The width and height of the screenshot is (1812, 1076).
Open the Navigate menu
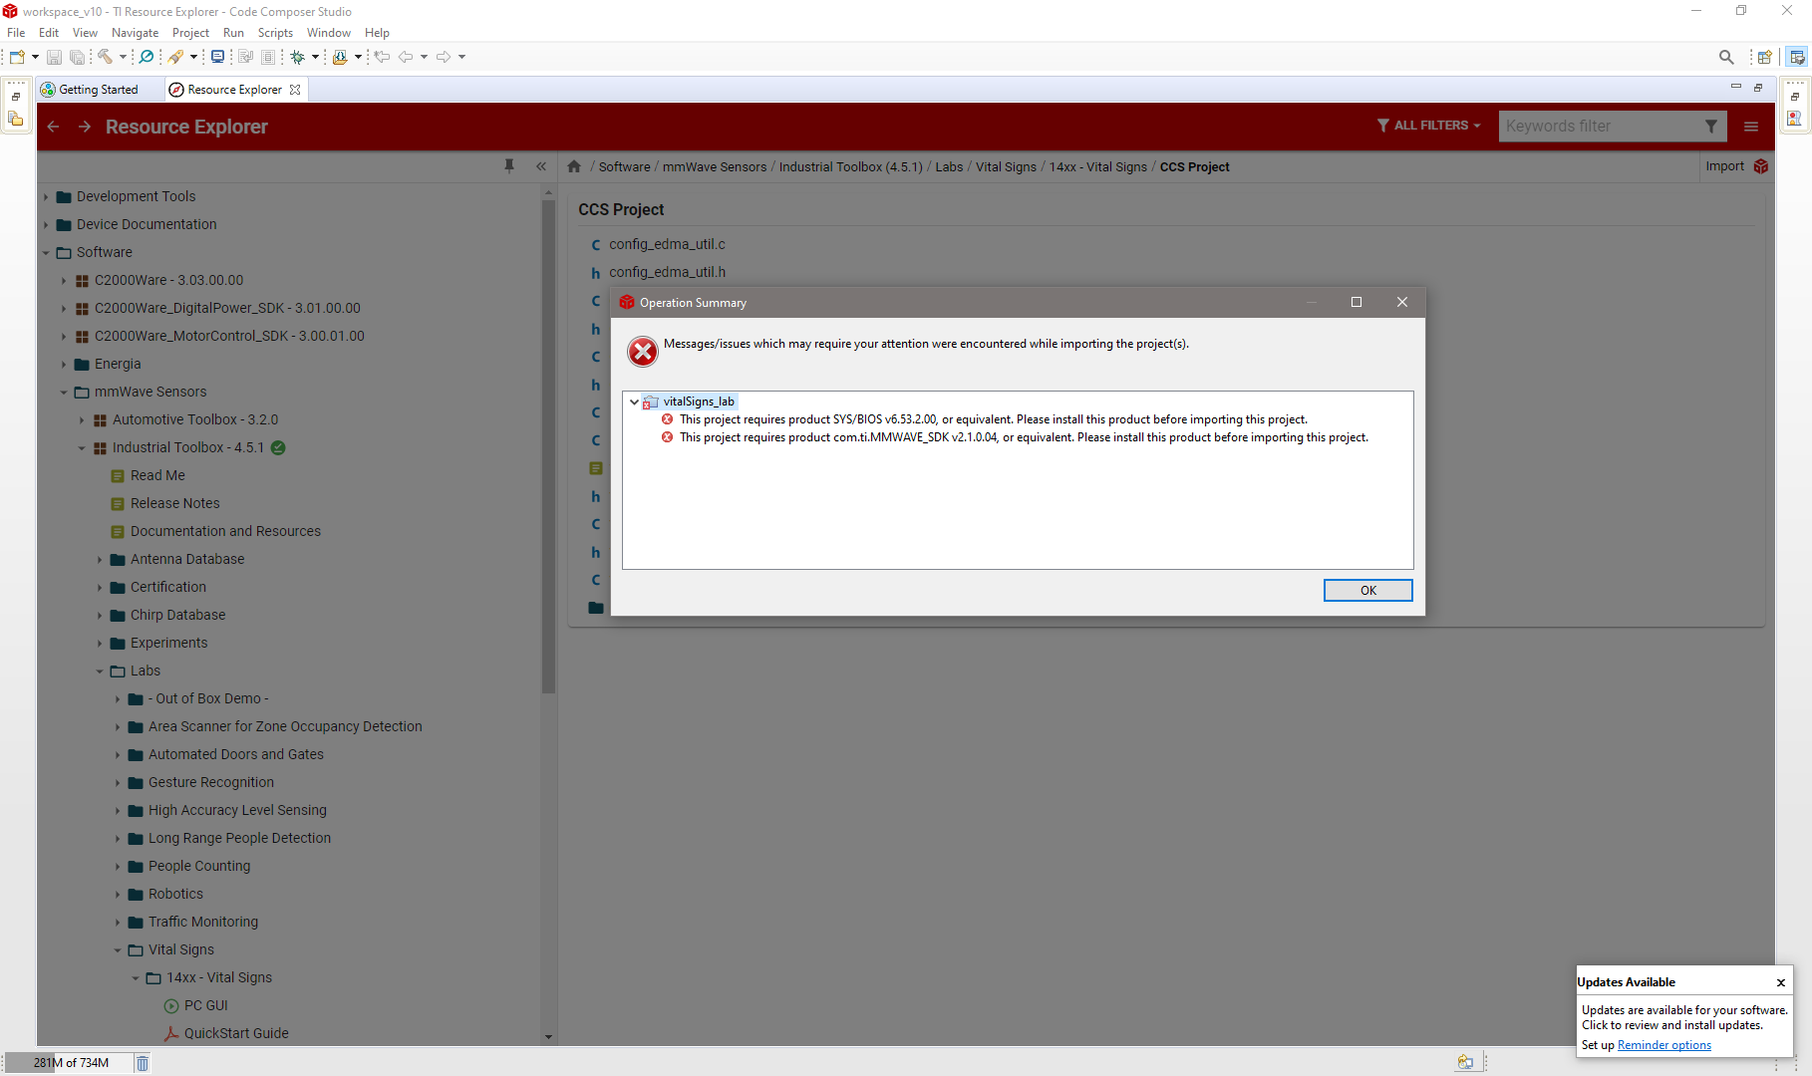tap(135, 33)
